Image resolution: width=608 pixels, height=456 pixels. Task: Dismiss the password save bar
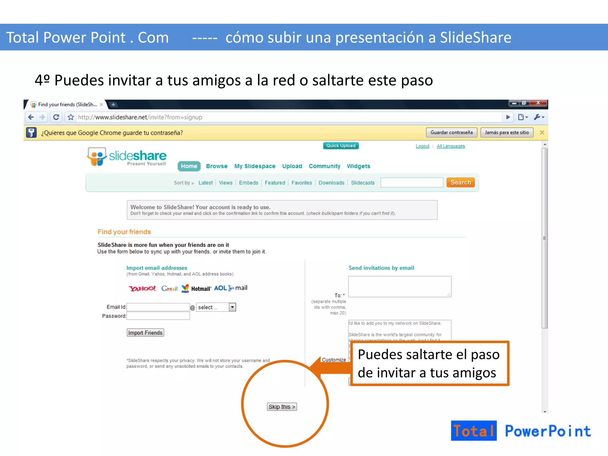coord(542,132)
